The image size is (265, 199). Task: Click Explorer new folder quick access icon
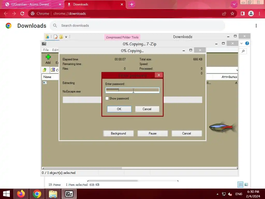click(x=61, y=37)
